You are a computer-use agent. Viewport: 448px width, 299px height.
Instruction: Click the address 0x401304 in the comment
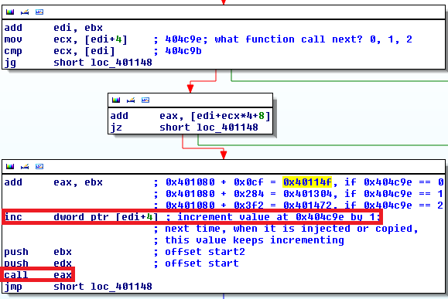[x=307, y=194]
